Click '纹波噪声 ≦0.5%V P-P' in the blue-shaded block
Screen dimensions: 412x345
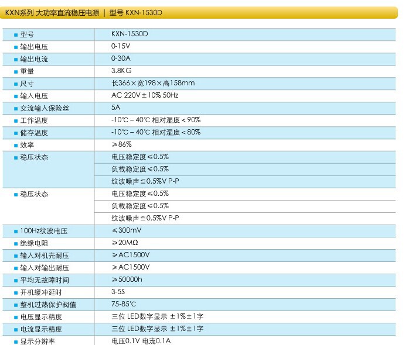click(x=145, y=181)
